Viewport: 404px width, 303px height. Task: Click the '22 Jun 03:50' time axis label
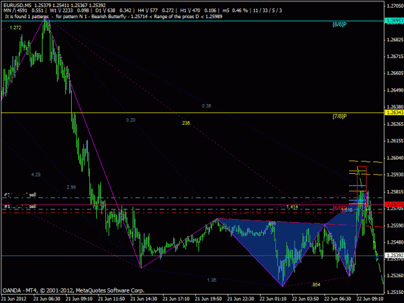click(305, 299)
